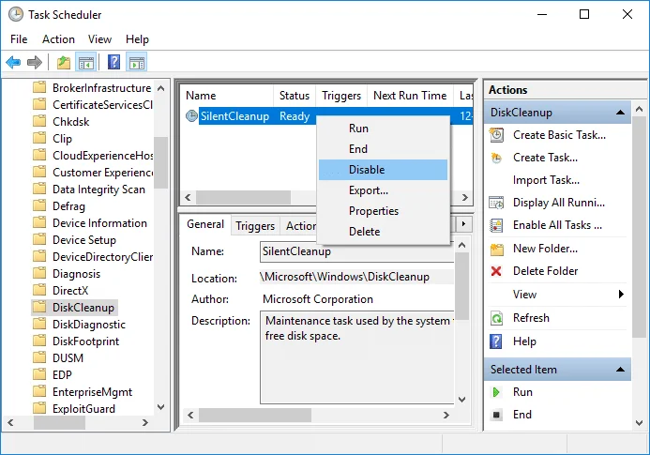This screenshot has width=650, height=455.
Task: Select the ExploitGuard folder
Action: point(83,409)
